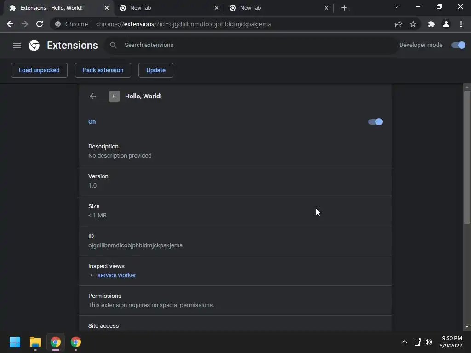Click the scrollbar up arrow
Image resolution: width=471 pixels, height=353 pixels.
pos(467,87)
